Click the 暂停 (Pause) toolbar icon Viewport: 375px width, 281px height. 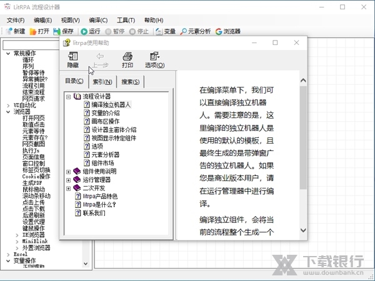coord(108,32)
